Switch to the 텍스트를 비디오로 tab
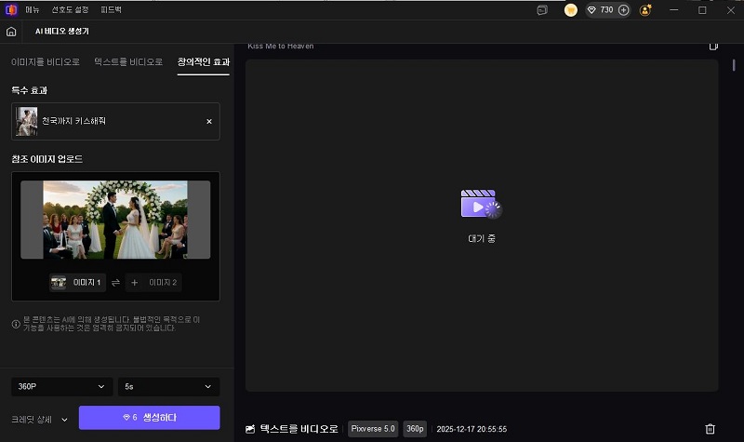 (x=129, y=61)
